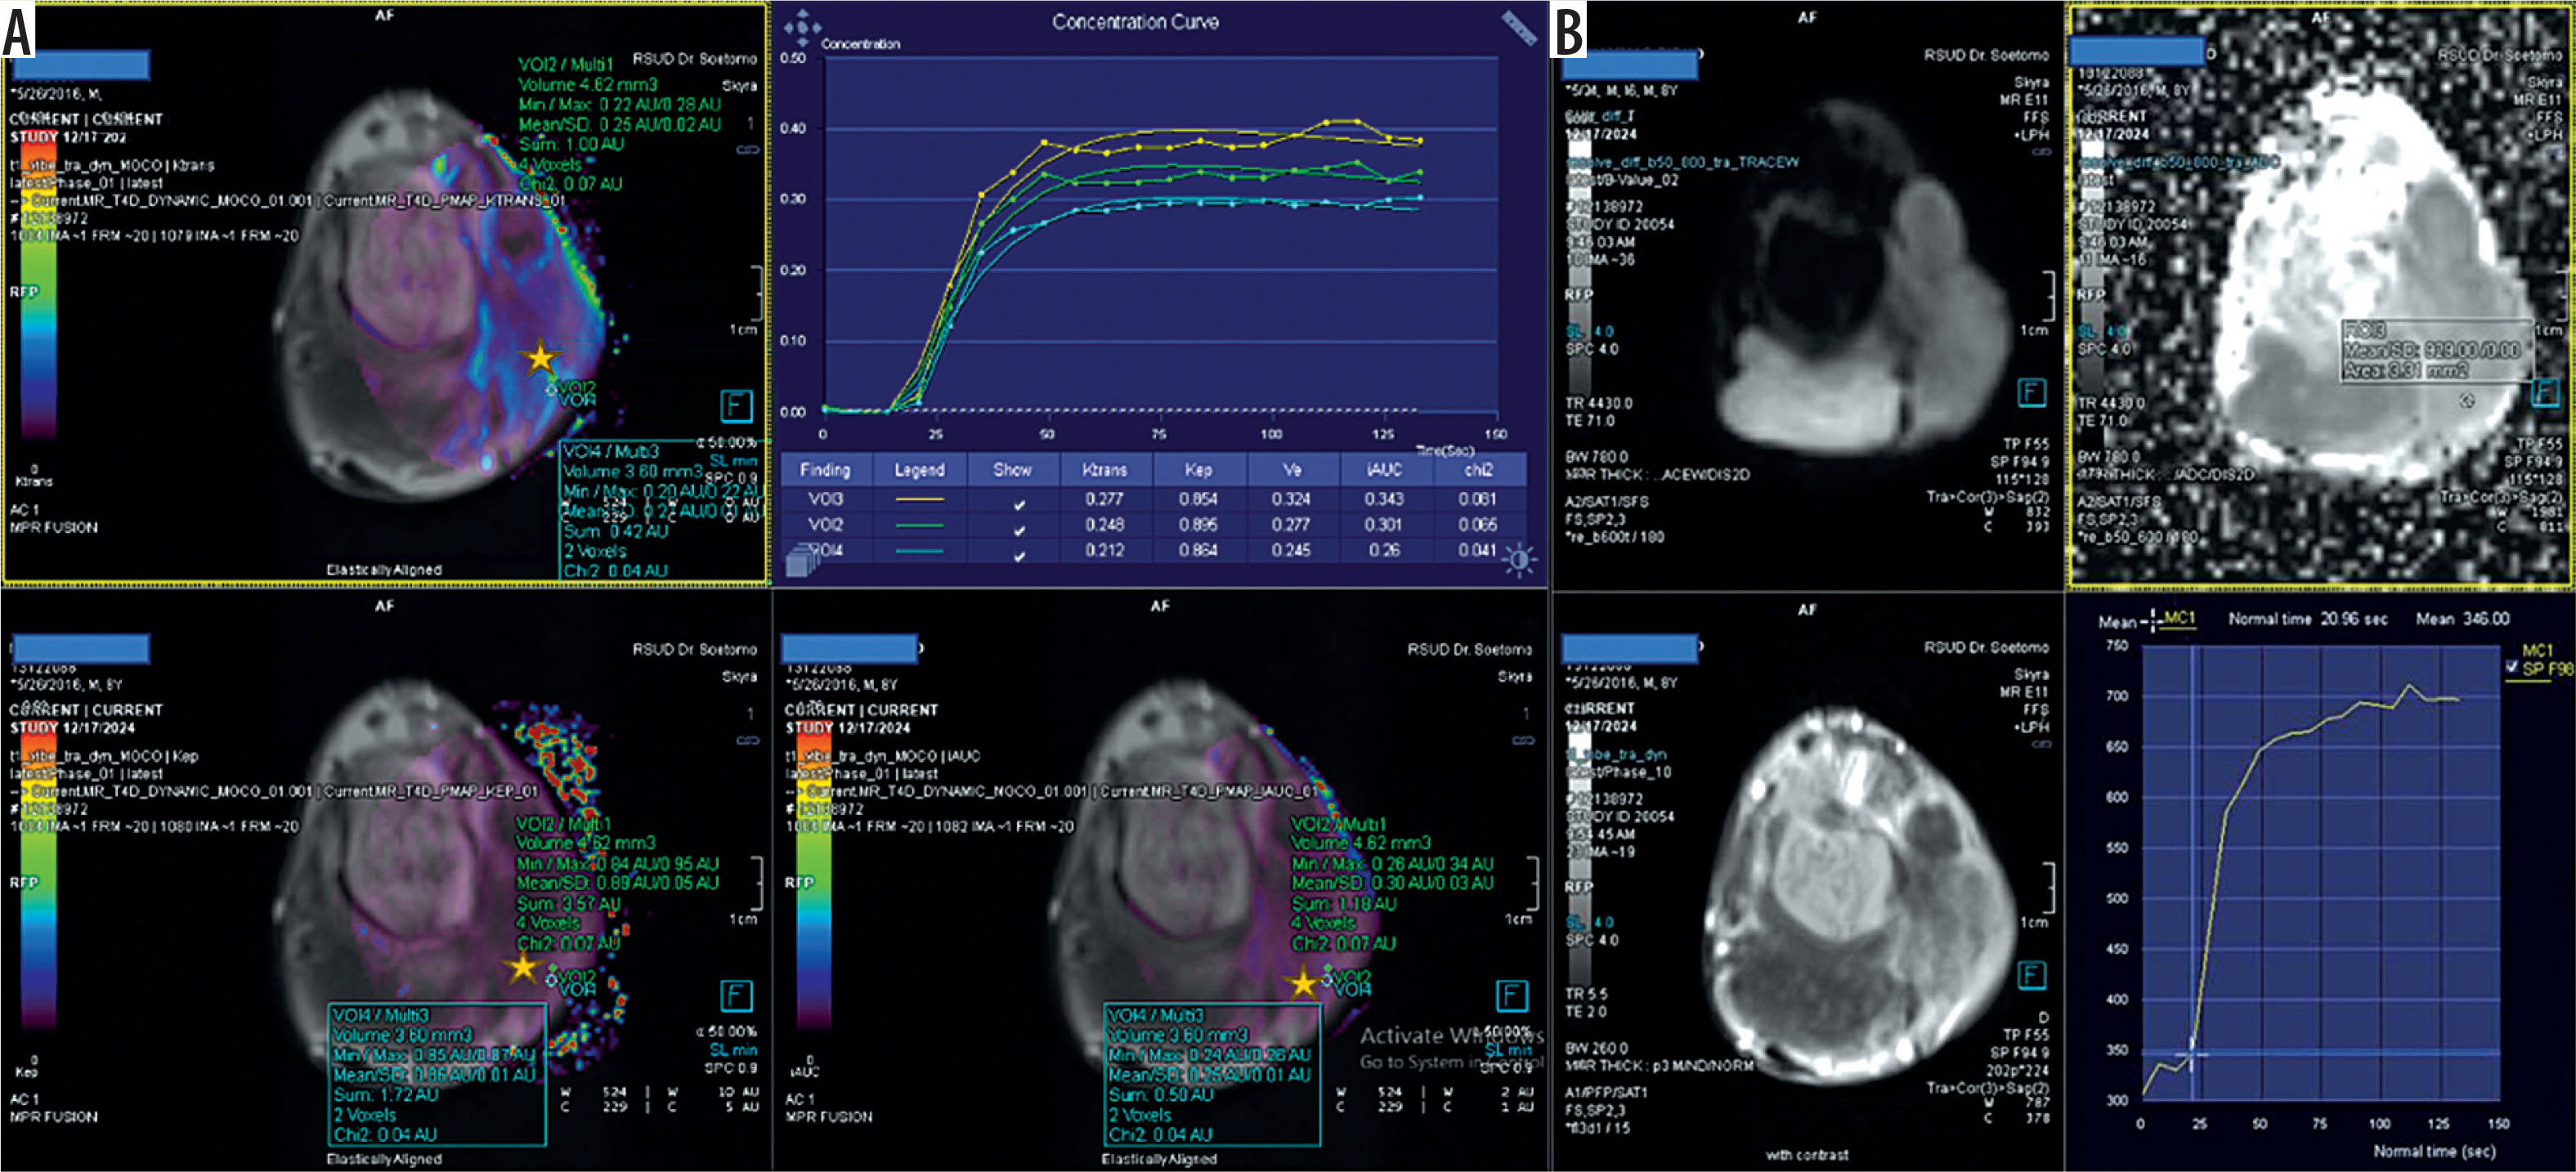
Task: Click the F orientation cube in Kep view
Action: 736,995
